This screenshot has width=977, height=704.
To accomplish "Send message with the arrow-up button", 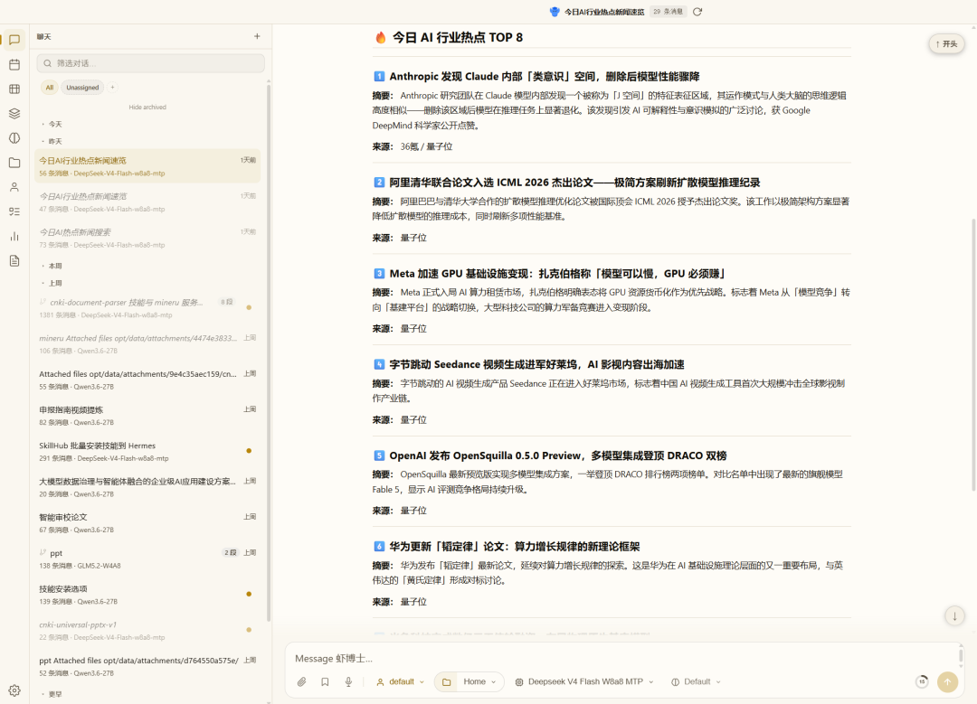I will coord(947,681).
